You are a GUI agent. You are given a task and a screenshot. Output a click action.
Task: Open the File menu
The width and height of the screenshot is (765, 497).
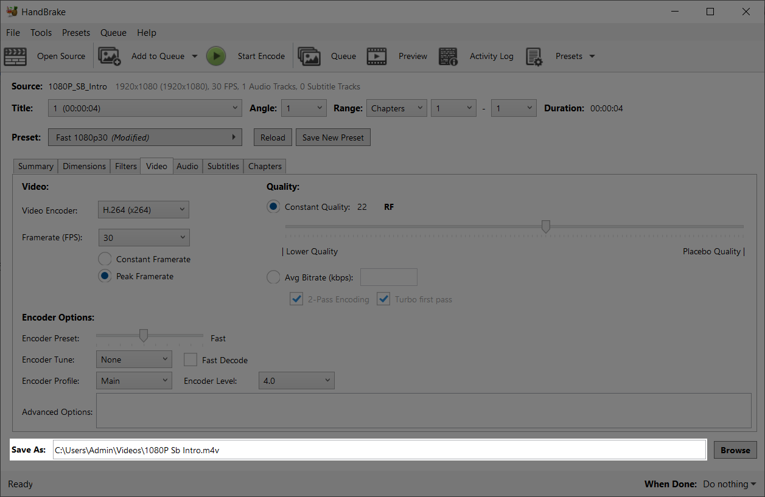coord(13,33)
